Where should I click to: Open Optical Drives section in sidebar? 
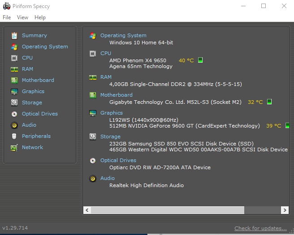coord(40,114)
